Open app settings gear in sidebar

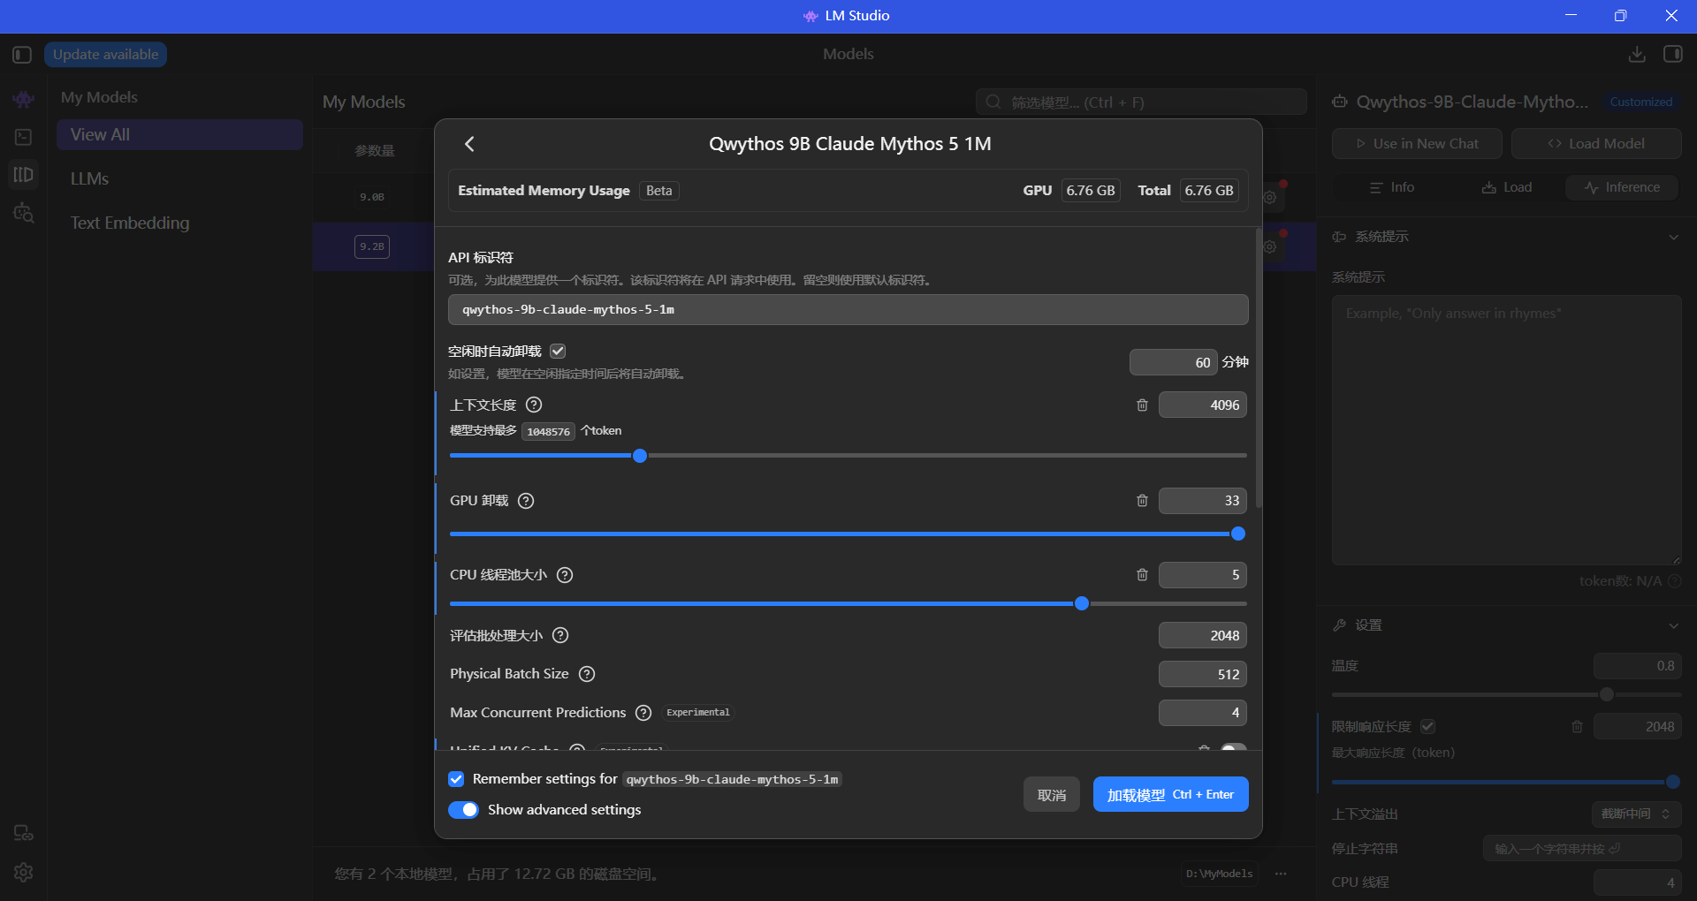pos(24,873)
